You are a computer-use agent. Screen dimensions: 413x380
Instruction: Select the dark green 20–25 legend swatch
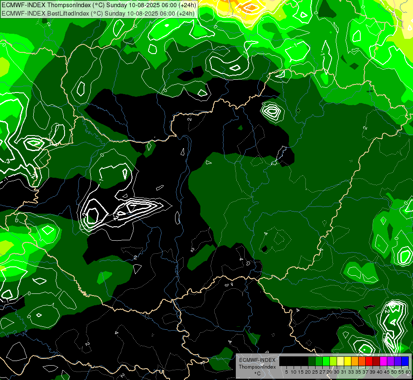[x=312, y=361]
